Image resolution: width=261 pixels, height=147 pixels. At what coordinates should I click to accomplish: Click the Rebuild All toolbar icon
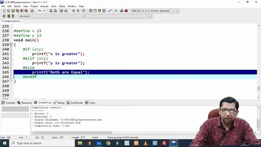pos(104,11)
